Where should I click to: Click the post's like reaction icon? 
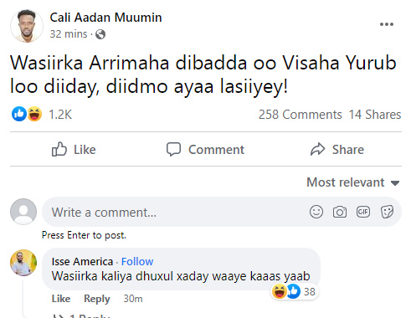pos(19,114)
